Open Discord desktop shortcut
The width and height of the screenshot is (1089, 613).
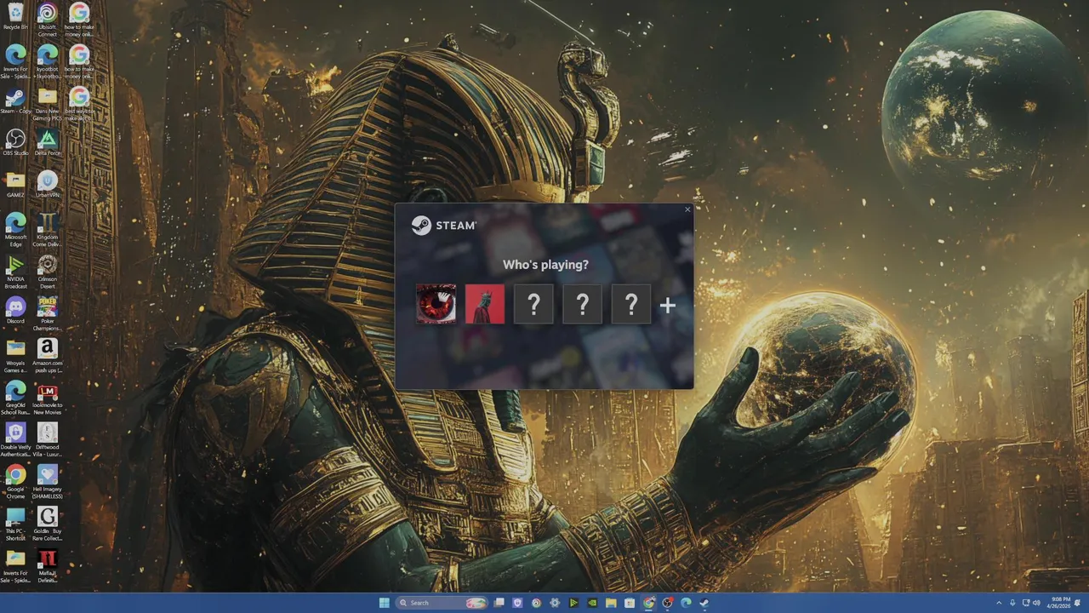(x=15, y=310)
